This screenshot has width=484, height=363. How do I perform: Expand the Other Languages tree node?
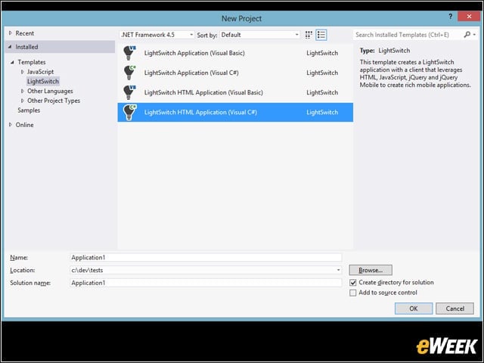coord(22,91)
